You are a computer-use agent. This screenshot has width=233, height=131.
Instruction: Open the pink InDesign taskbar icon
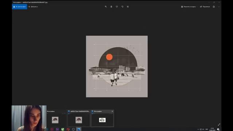pyautogui.click(x=52, y=130)
